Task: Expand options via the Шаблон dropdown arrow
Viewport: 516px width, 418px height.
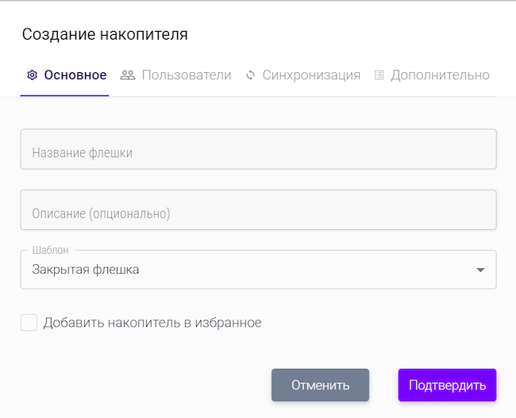Action: pyautogui.click(x=479, y=270)
